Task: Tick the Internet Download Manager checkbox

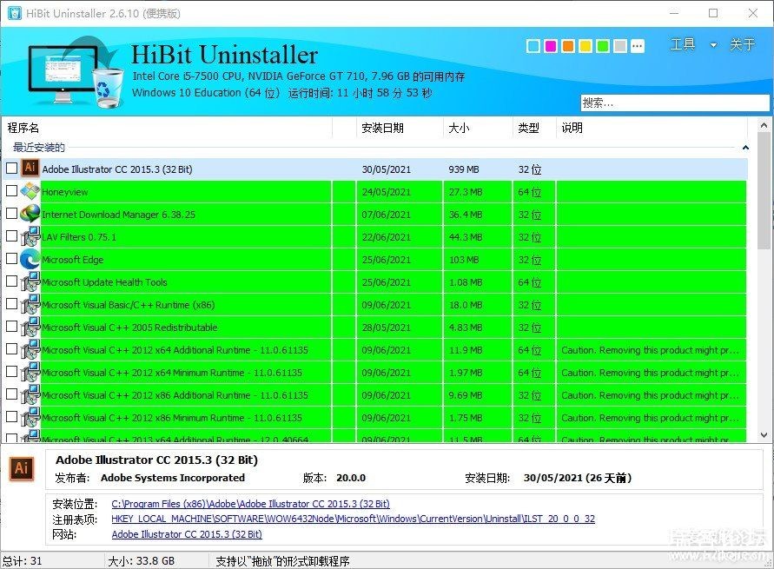Action: pyautogui.click(x=12, y=214)
